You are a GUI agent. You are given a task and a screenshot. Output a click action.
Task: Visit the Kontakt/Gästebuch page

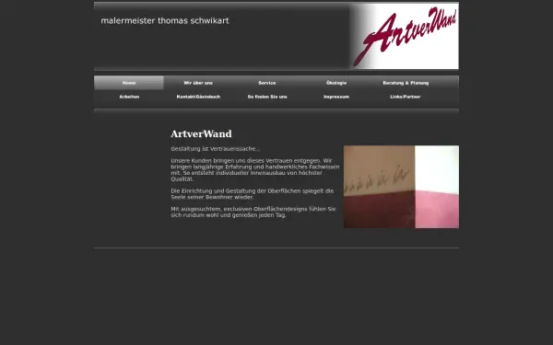[x=198, y=97]
